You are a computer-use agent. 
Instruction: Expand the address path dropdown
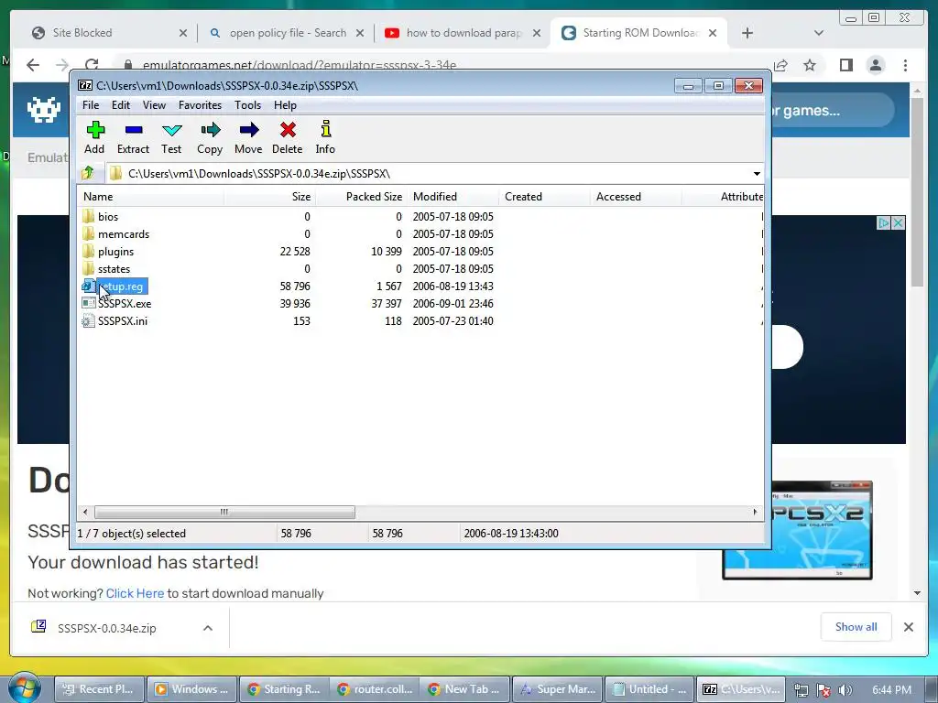click(757, 174)
